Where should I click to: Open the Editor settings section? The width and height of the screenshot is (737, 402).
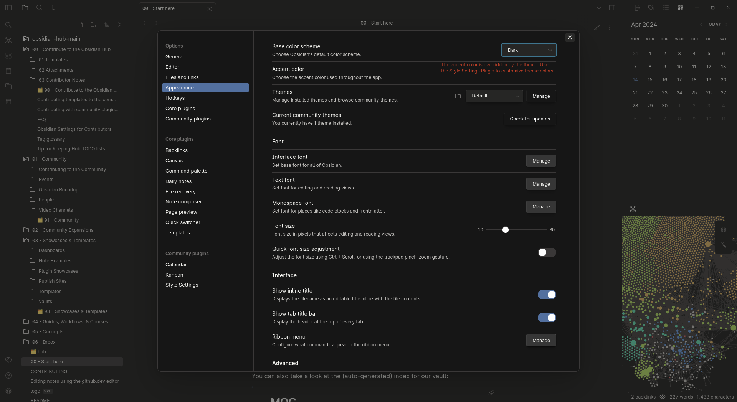(205, 67)
